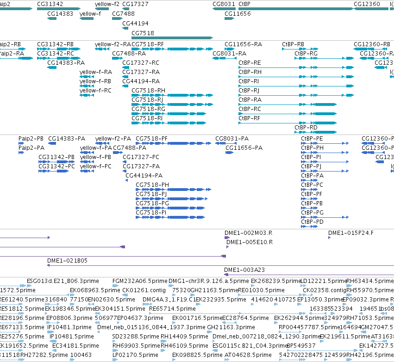Select BAC end DME1-005E10.R

[250, 242]
